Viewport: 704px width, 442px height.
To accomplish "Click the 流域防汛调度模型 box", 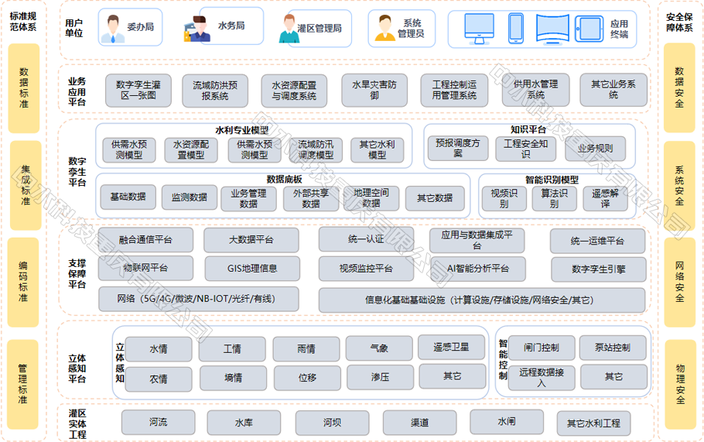I will point(316,150).
